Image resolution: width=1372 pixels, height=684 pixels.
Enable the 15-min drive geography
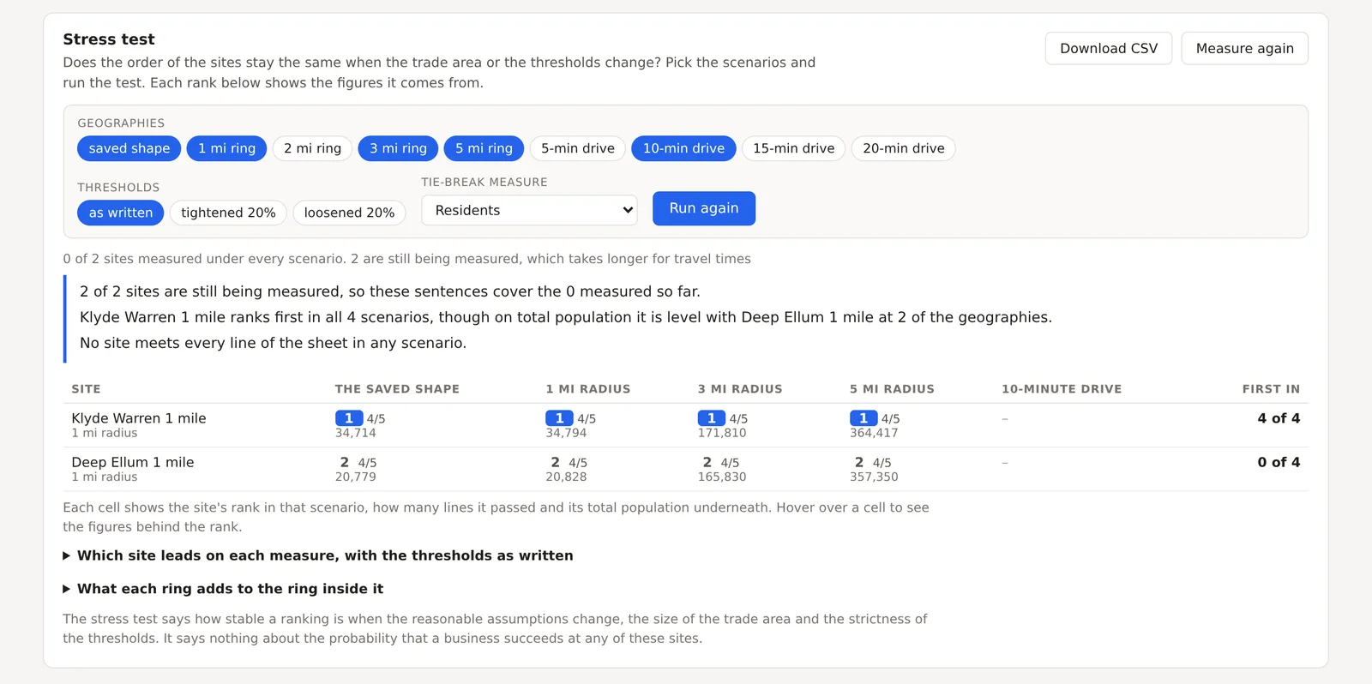click(x=794, y=148)
